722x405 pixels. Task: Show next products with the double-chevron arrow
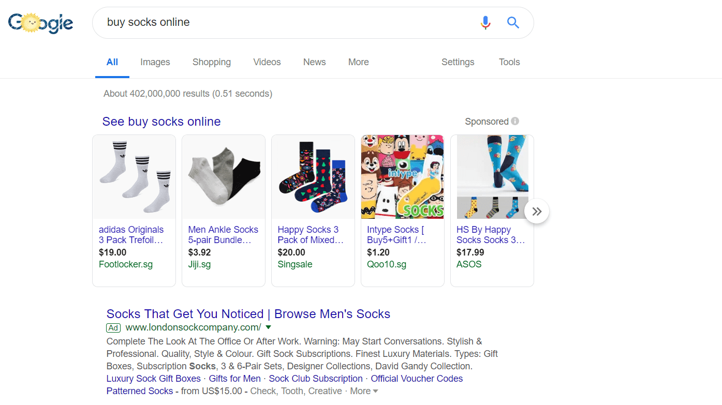click(x=537, y=211)
